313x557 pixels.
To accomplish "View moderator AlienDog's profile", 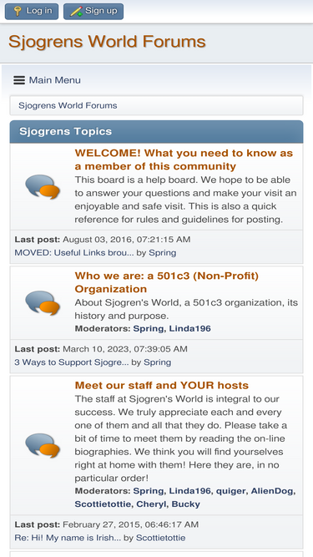I will [x=272, y=491].
